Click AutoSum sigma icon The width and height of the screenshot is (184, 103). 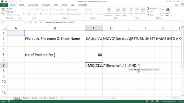tap(148, 9)
